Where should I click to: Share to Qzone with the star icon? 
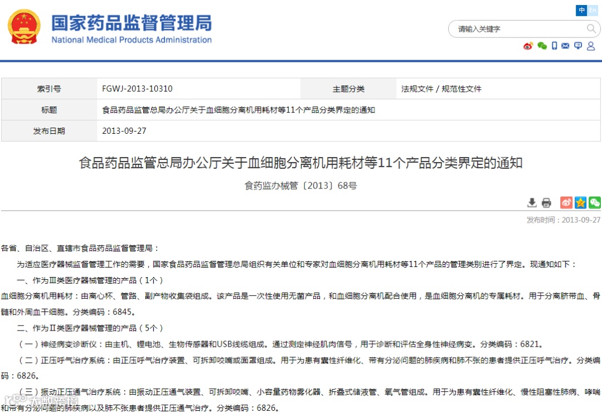click(580, 202)
